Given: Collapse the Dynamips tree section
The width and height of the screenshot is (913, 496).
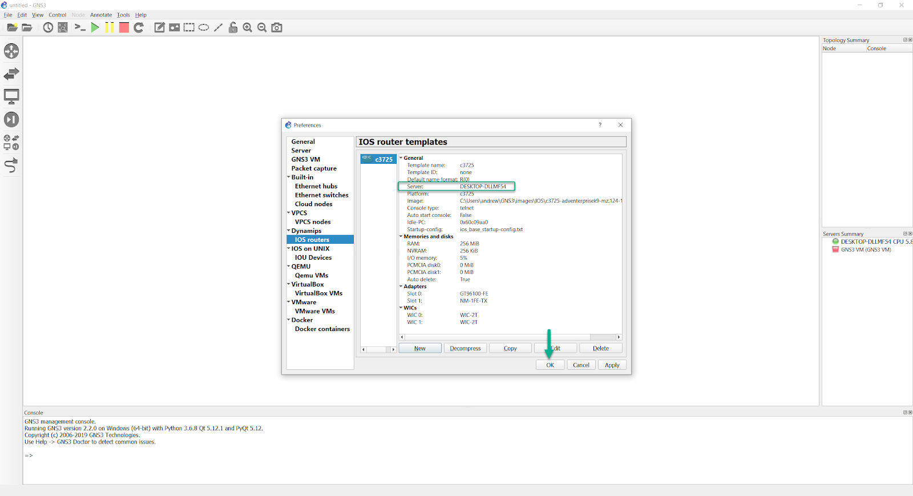Looking at the screenshot, I should click(289, 231).
